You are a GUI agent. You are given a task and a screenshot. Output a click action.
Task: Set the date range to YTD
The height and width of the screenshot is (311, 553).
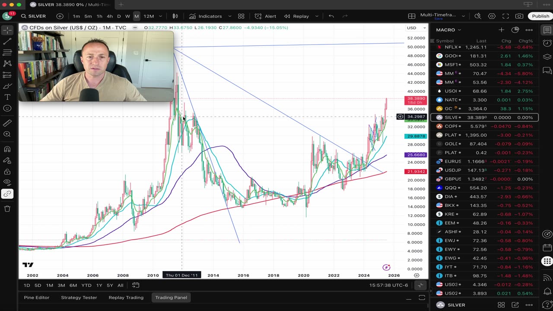(x=86, y=285)
